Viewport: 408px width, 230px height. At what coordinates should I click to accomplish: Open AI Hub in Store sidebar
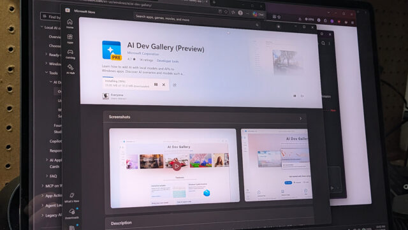coord(70,69)
